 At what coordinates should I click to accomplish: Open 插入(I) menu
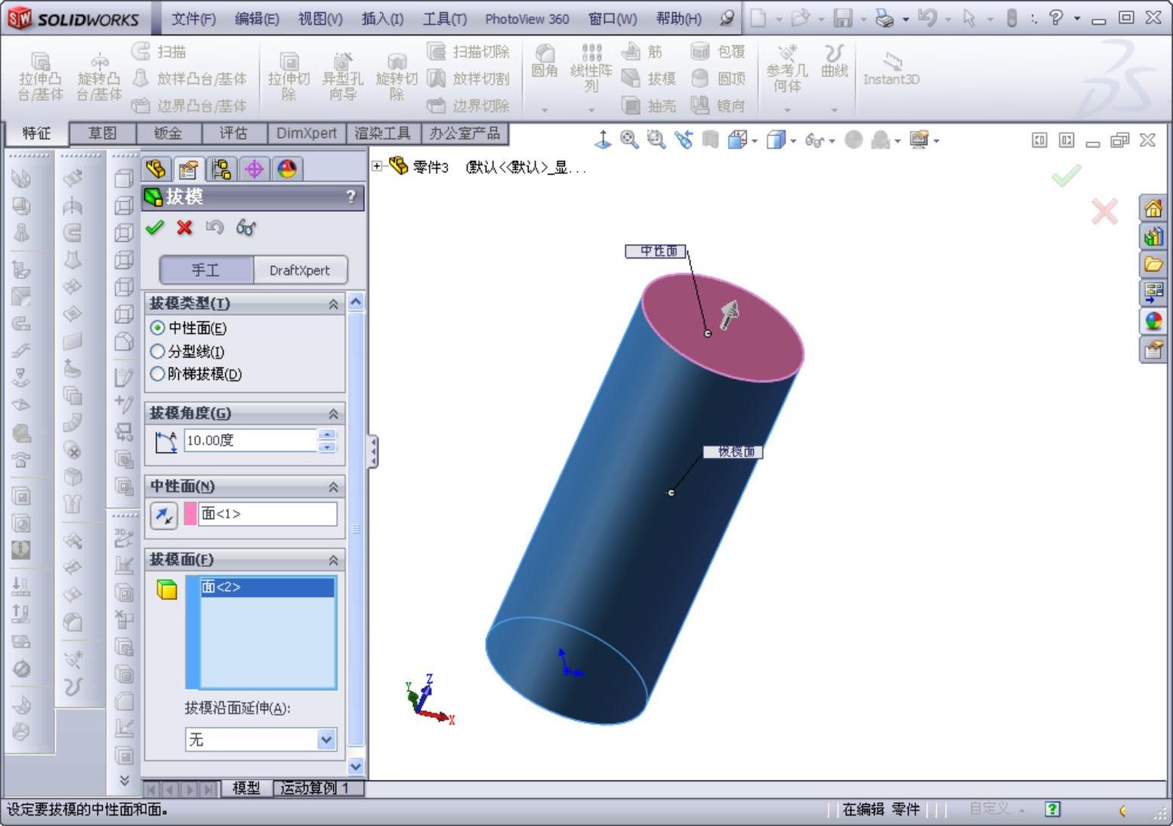coord(382,19)
